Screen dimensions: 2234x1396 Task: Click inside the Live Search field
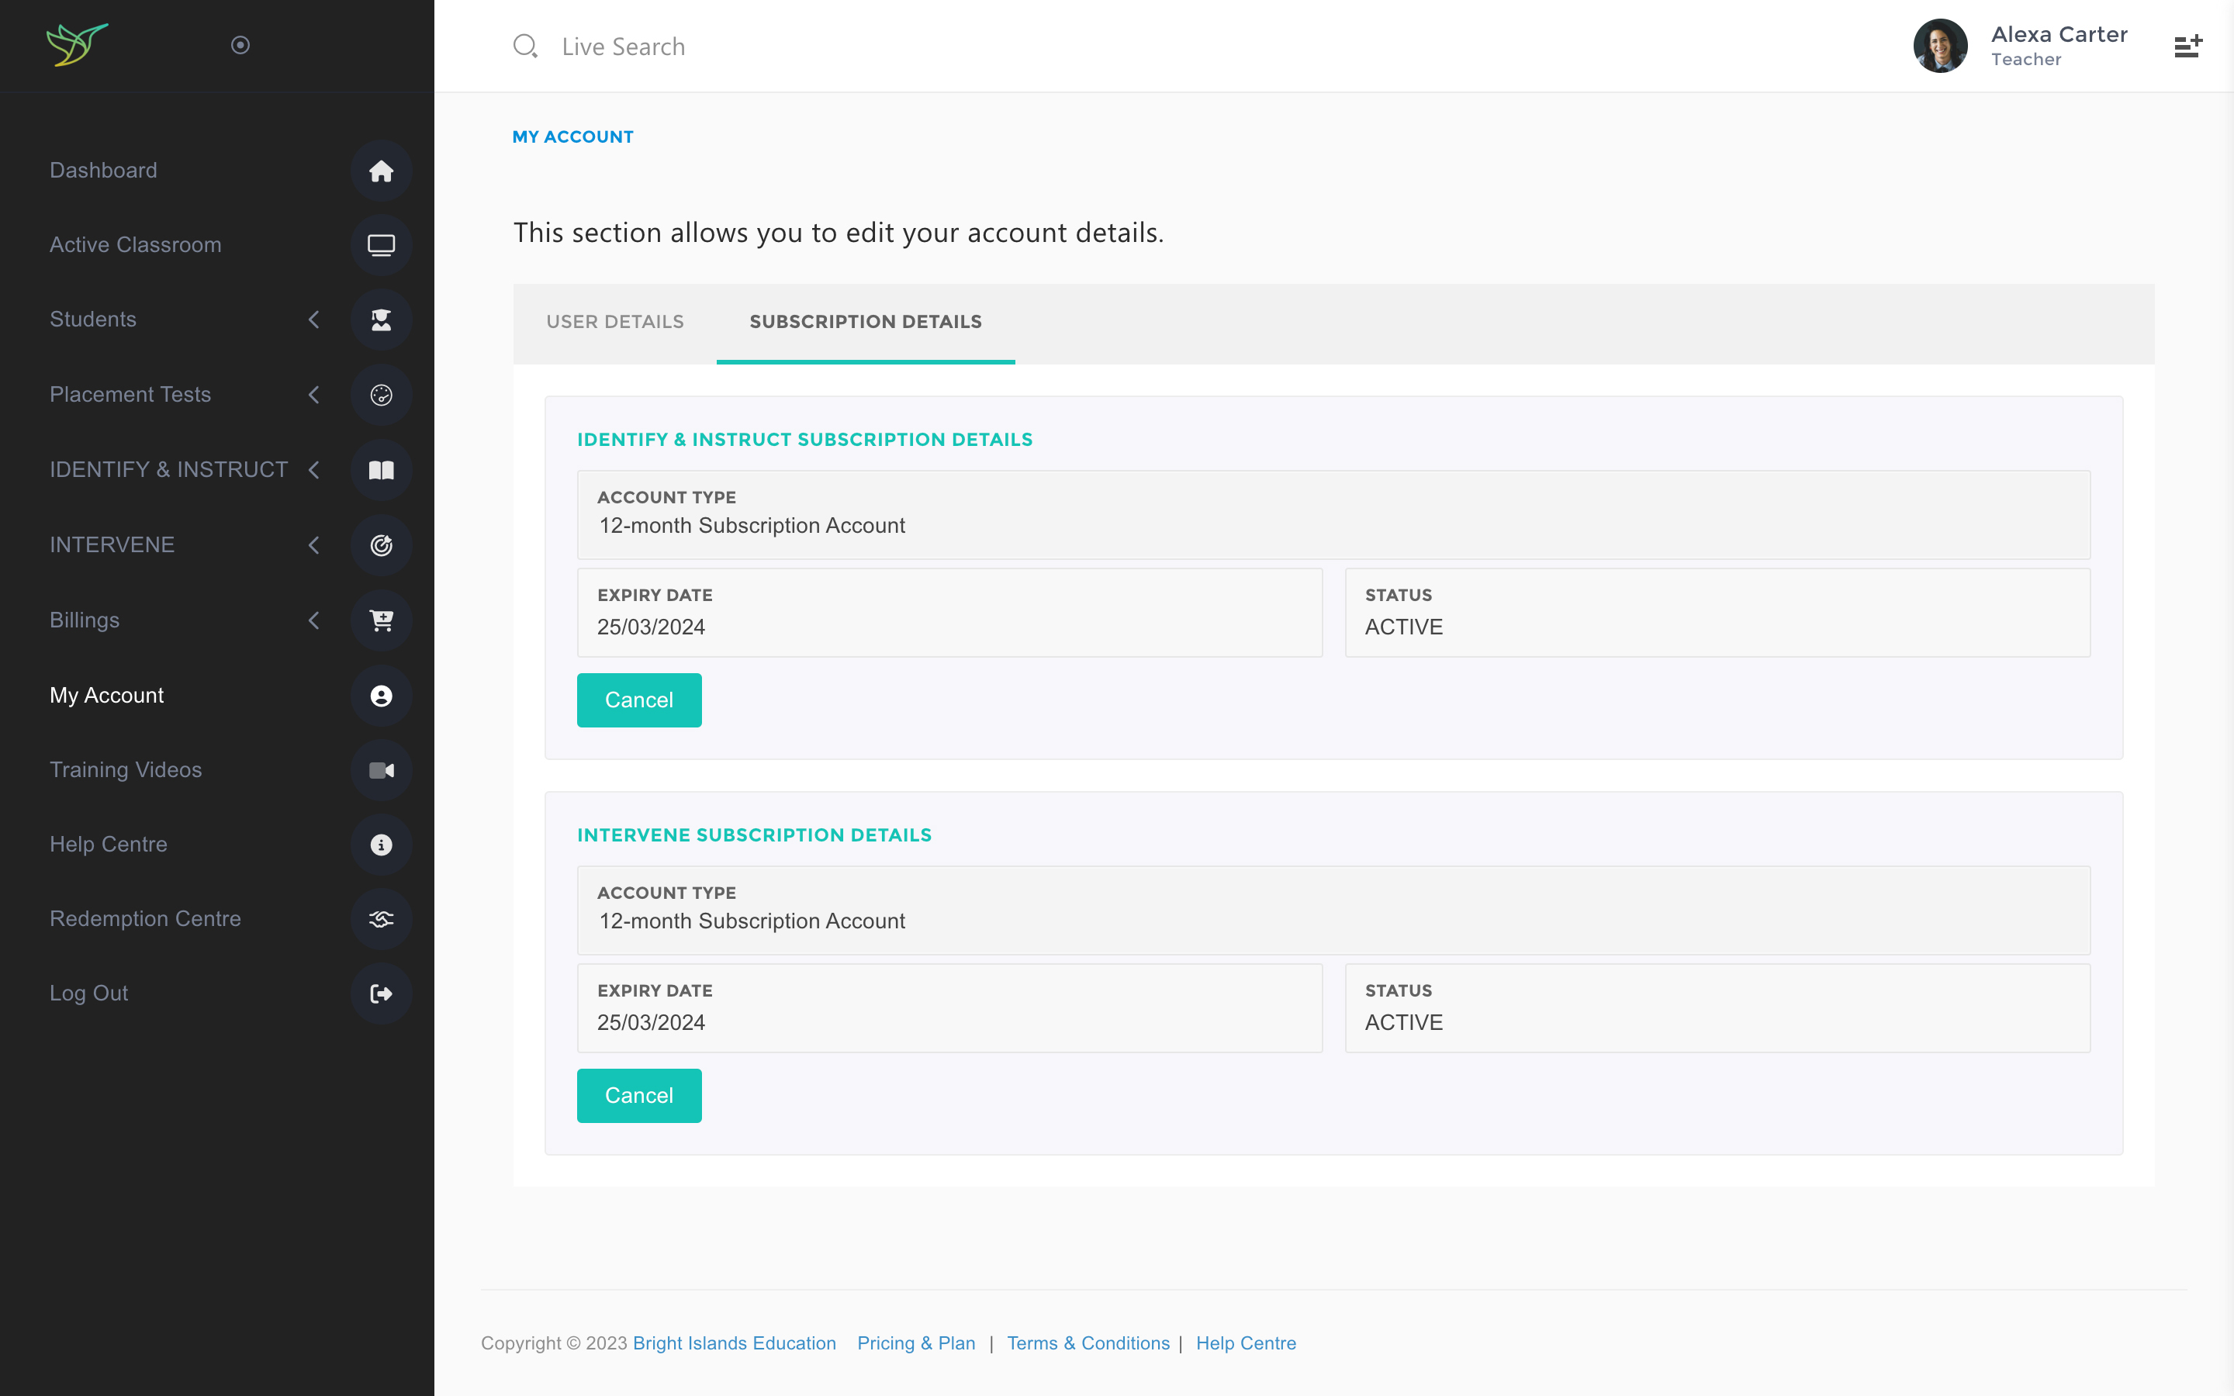click(624, 45)
